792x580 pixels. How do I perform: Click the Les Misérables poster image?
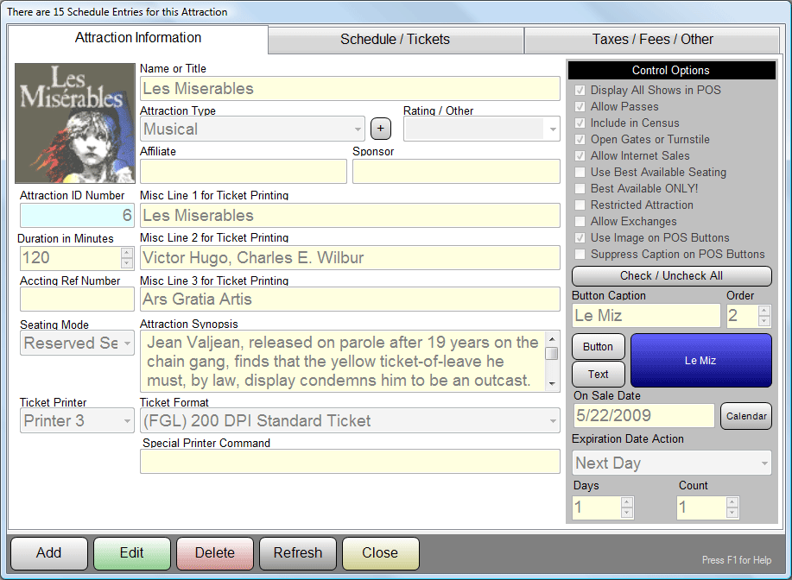click(x=75, y=123)
